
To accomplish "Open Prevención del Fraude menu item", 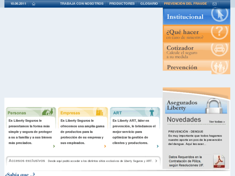I will click(186, 4).
